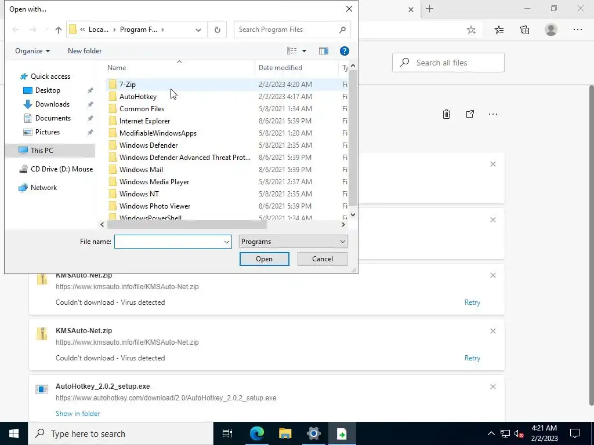Open File Explorer from taskbar
Screen dimensions: 594x445
(285, 433)
